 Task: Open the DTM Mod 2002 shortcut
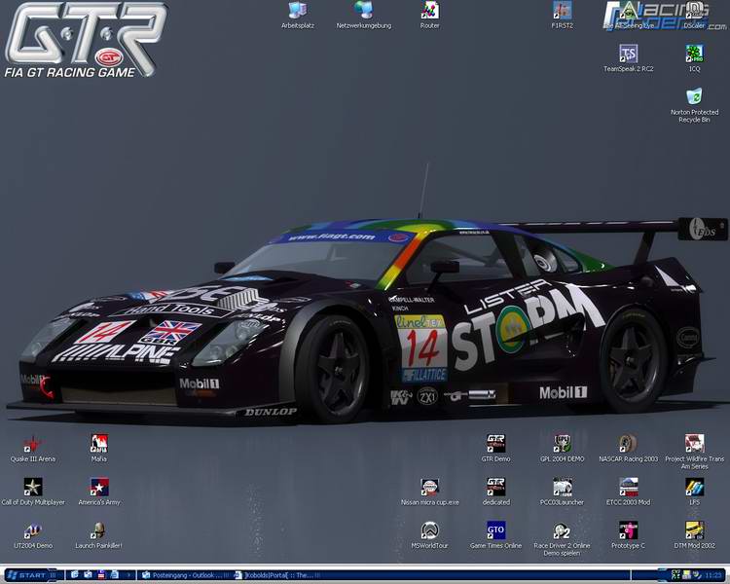[x=694, y=535]
